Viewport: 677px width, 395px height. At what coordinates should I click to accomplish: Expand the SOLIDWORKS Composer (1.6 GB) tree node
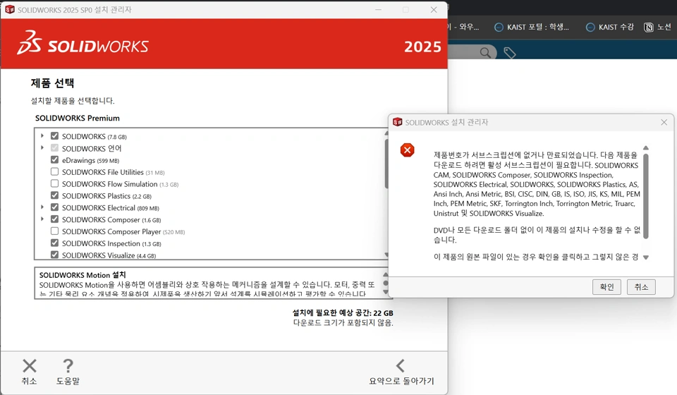(x=42, y=219)
